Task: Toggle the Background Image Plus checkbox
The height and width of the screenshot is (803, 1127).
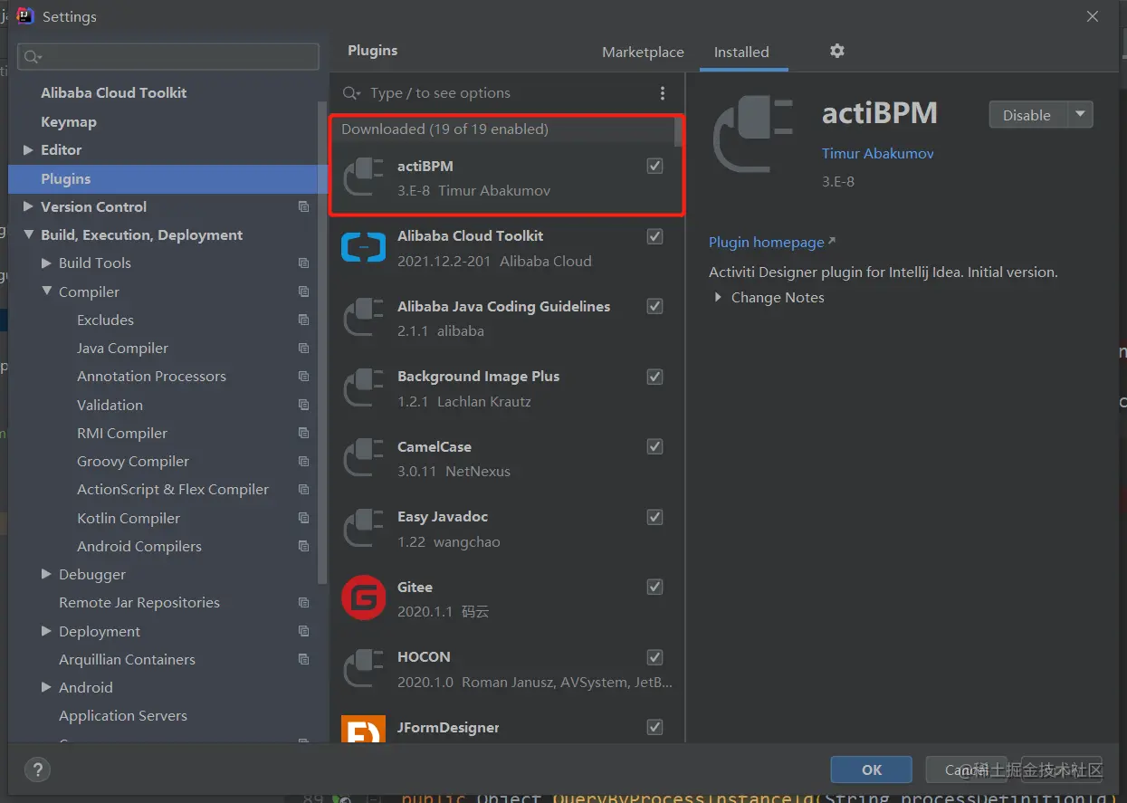Action: pyautogui.click(x=655, y=377)
